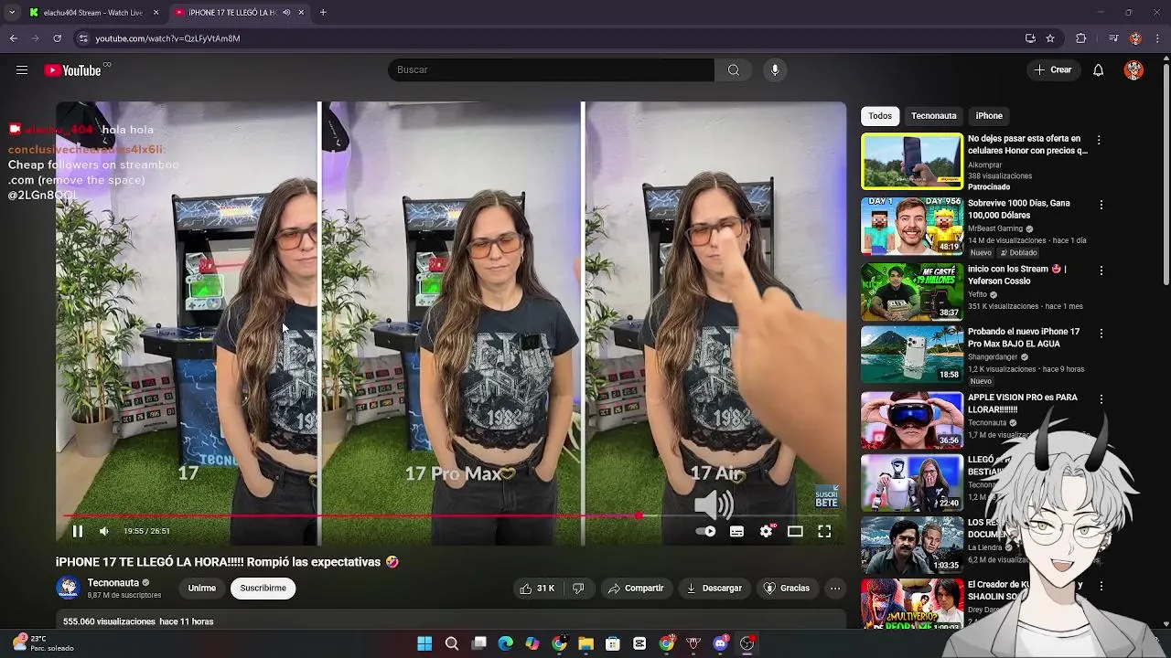Open the Sobrevive 1000 Días video thumbnail
The height and width of the screenshot is (658, 1171).
pos(912,226)
